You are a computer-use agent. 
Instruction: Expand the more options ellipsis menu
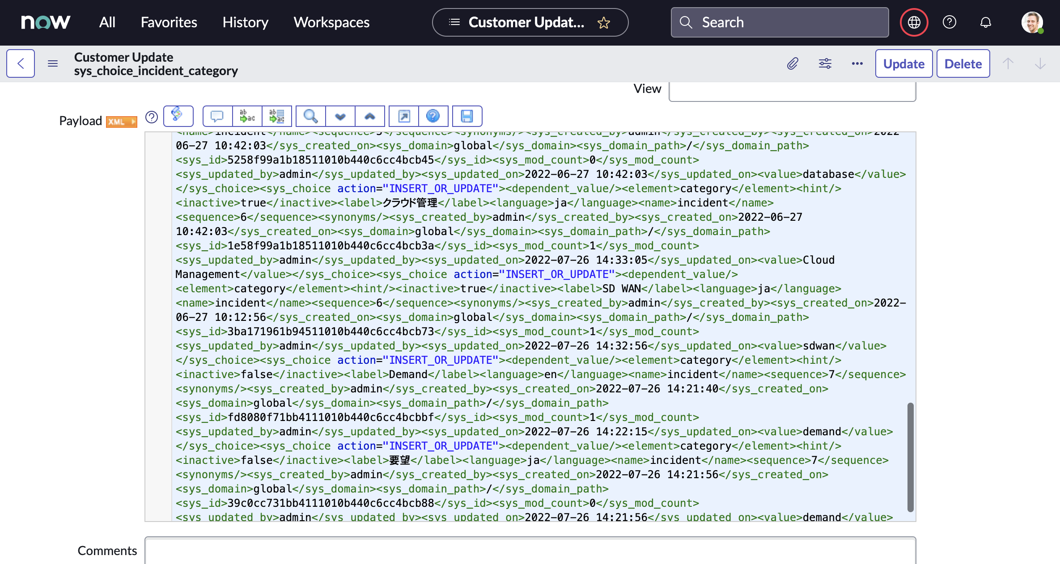857,63
